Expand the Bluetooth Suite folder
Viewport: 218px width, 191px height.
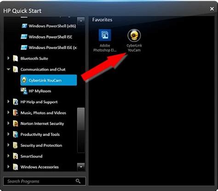tap(8, 58)
